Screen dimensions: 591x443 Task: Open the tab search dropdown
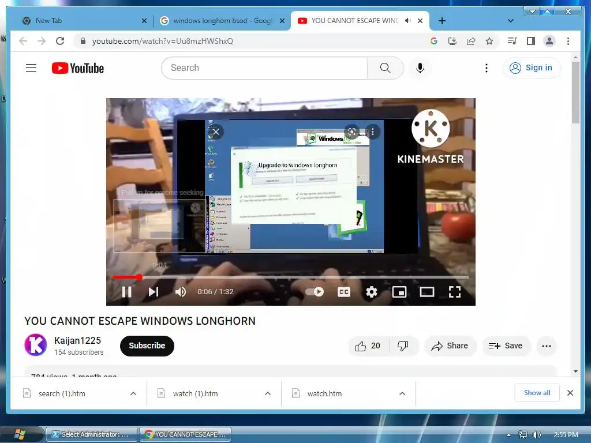[x=511, y=21]
